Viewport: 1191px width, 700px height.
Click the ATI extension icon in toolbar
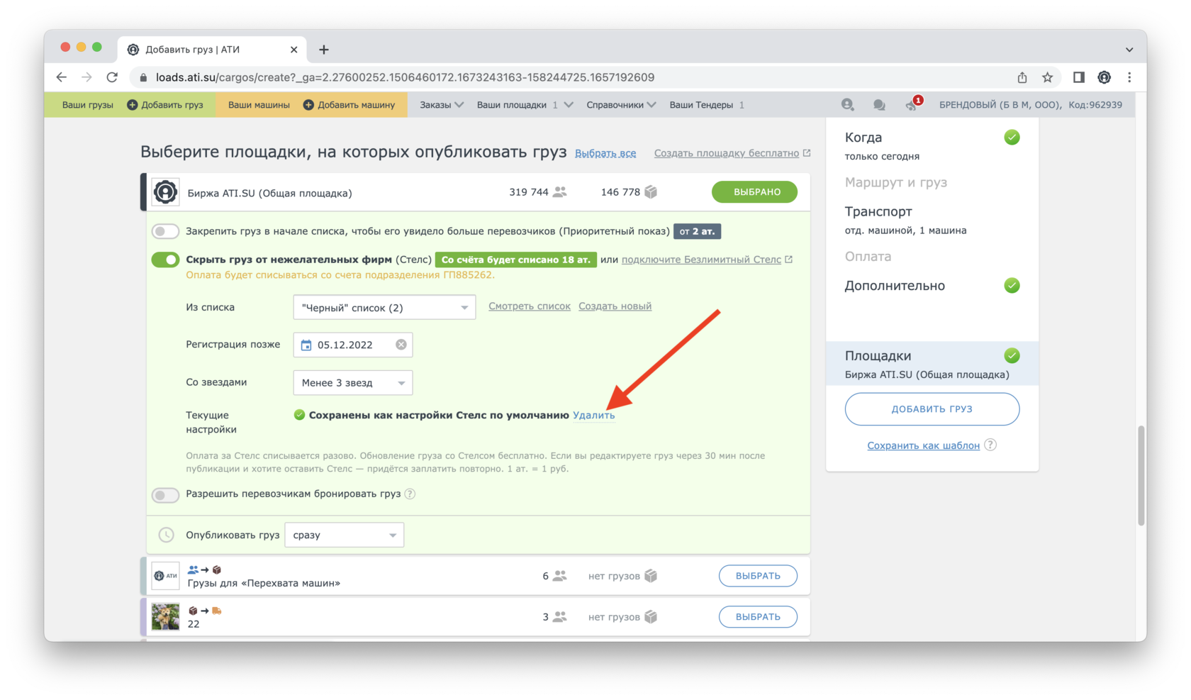(1104, 77)
